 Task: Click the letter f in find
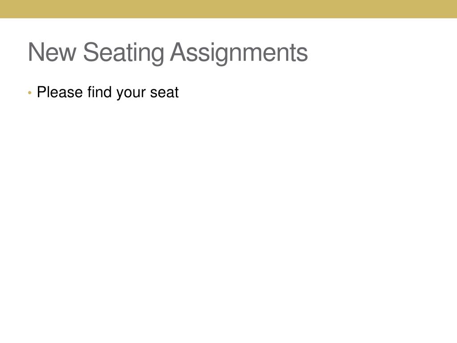click(90, 92)
